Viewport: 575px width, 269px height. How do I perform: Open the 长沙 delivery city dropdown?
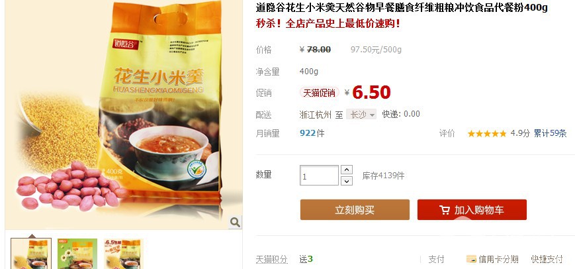click(361, 115)
